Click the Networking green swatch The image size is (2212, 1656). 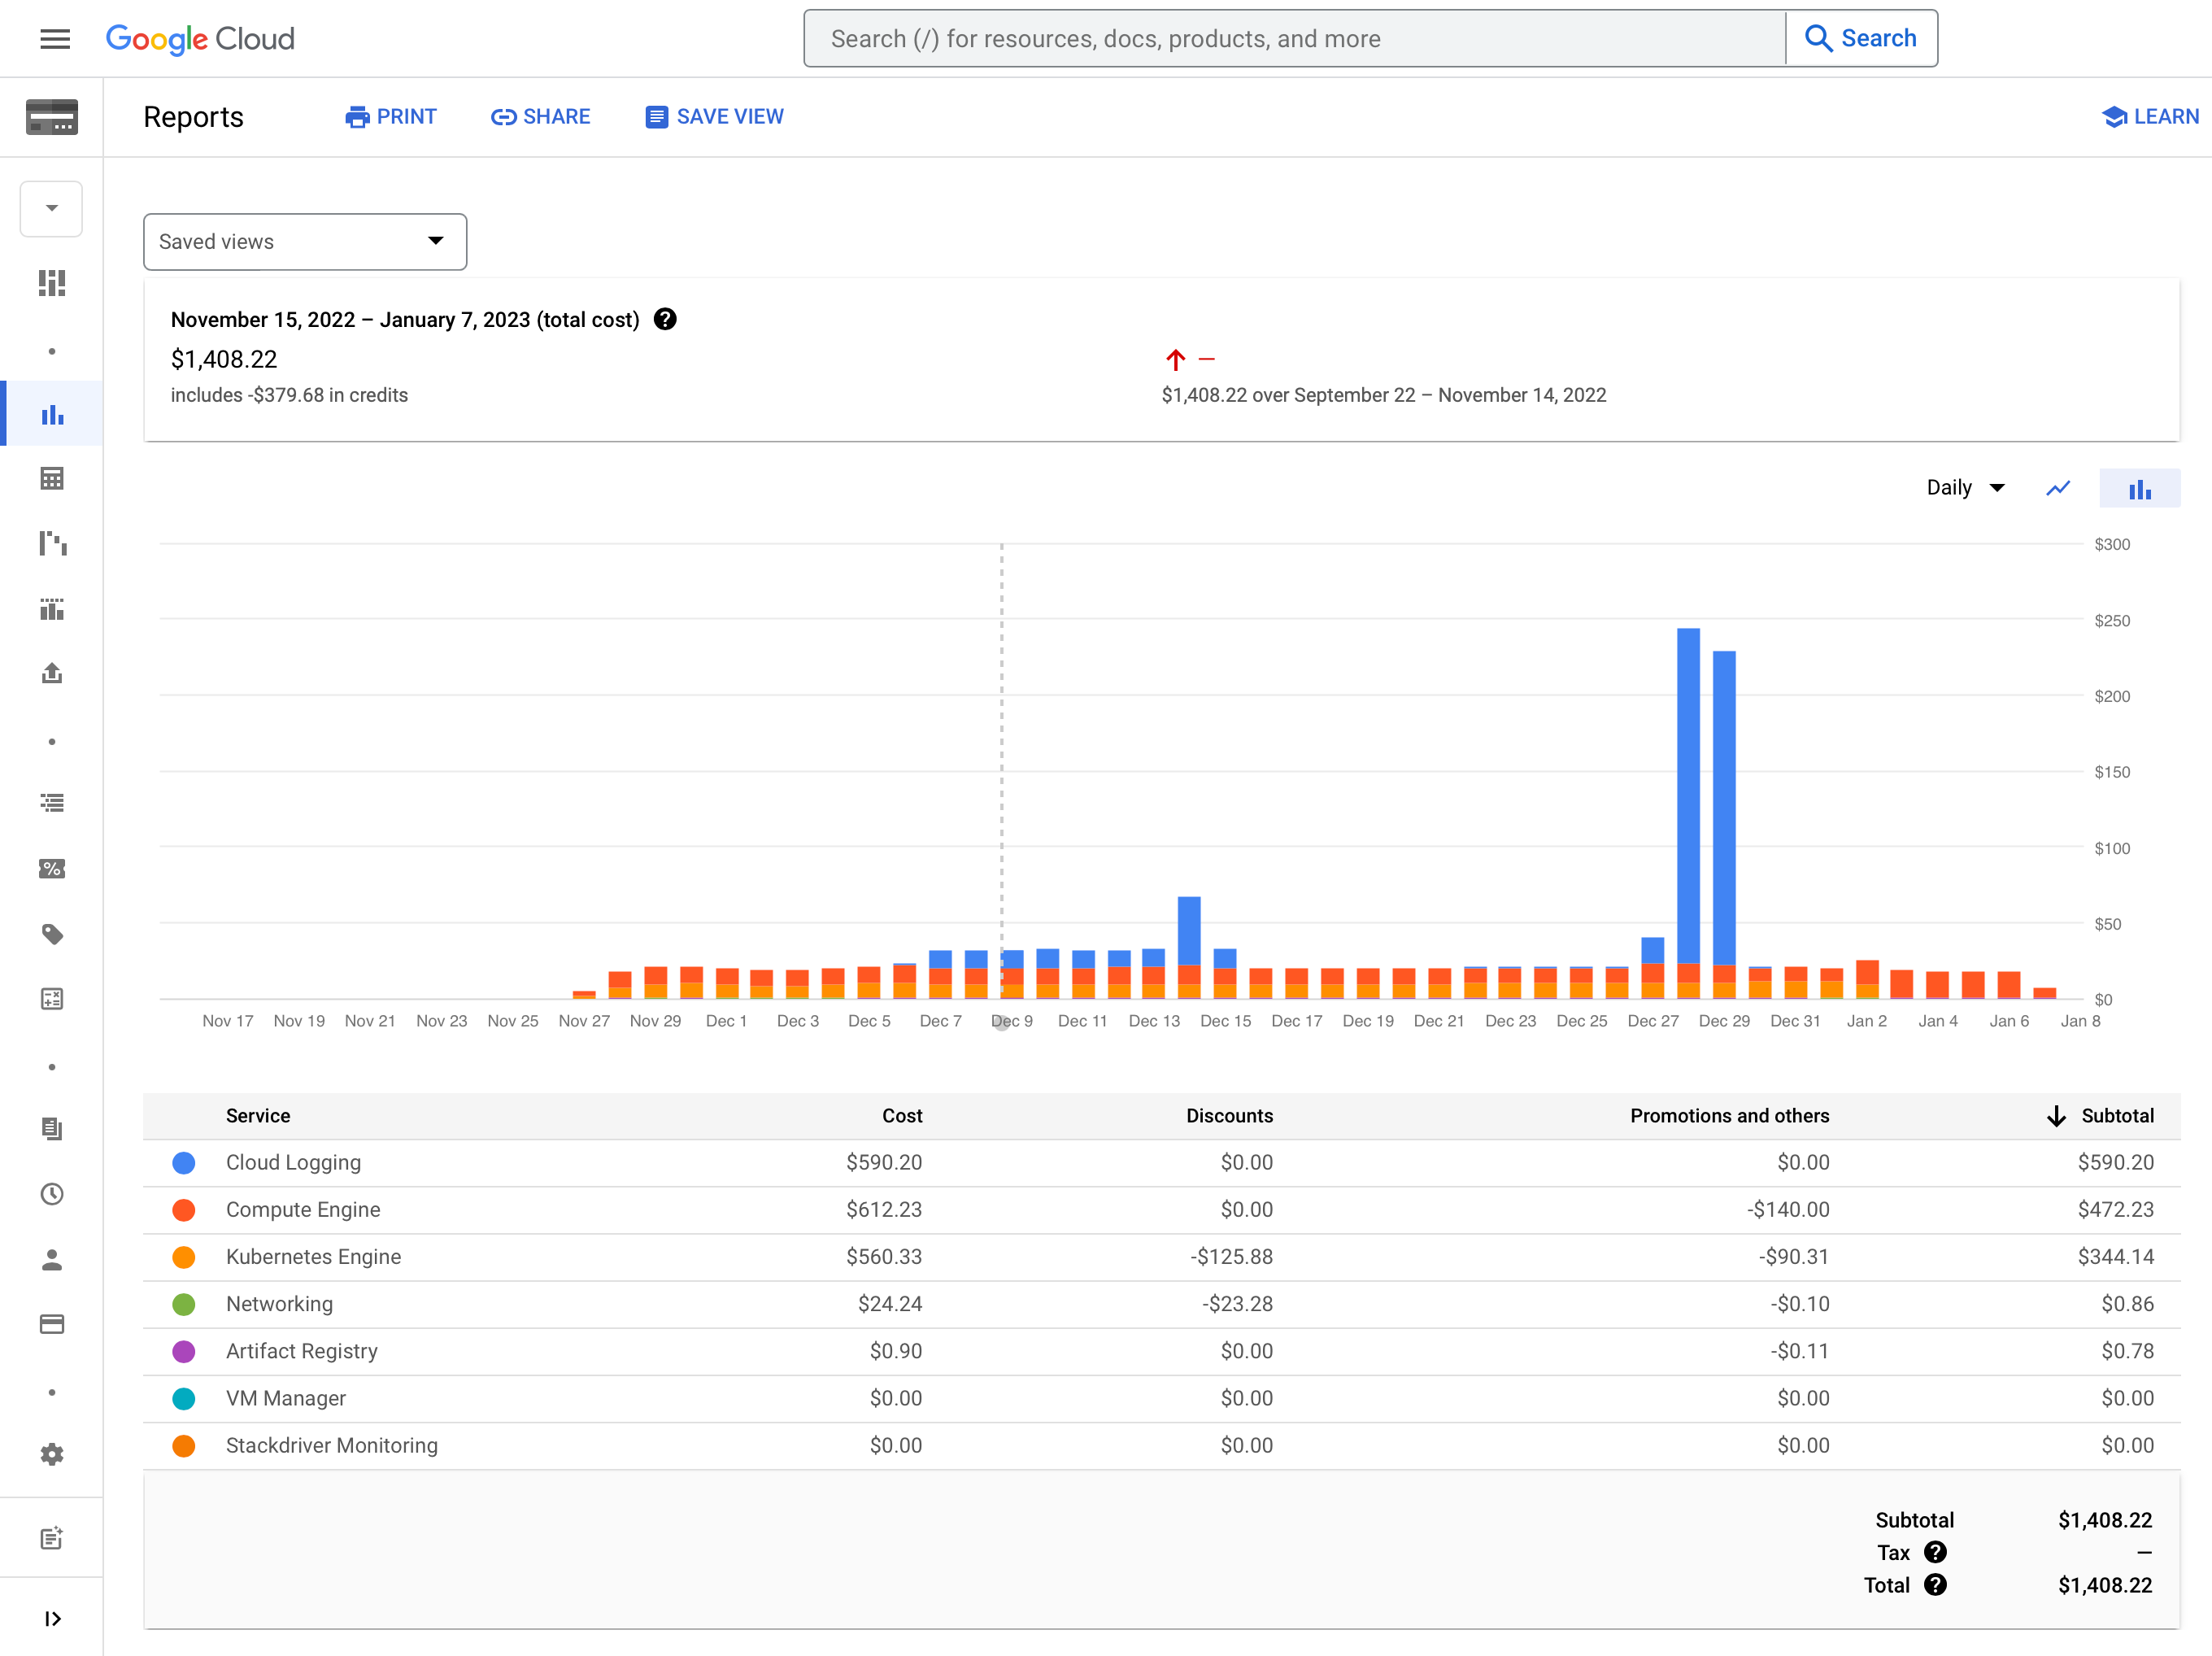[x=184, y=1304]
